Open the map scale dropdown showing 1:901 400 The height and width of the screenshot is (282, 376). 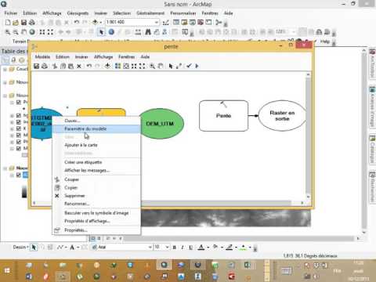pos(156,23)
